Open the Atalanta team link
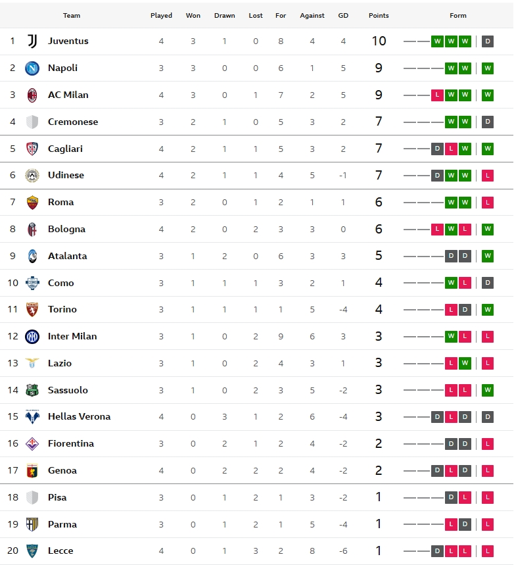This screenshot has height=565, width=514. (67, 257)
